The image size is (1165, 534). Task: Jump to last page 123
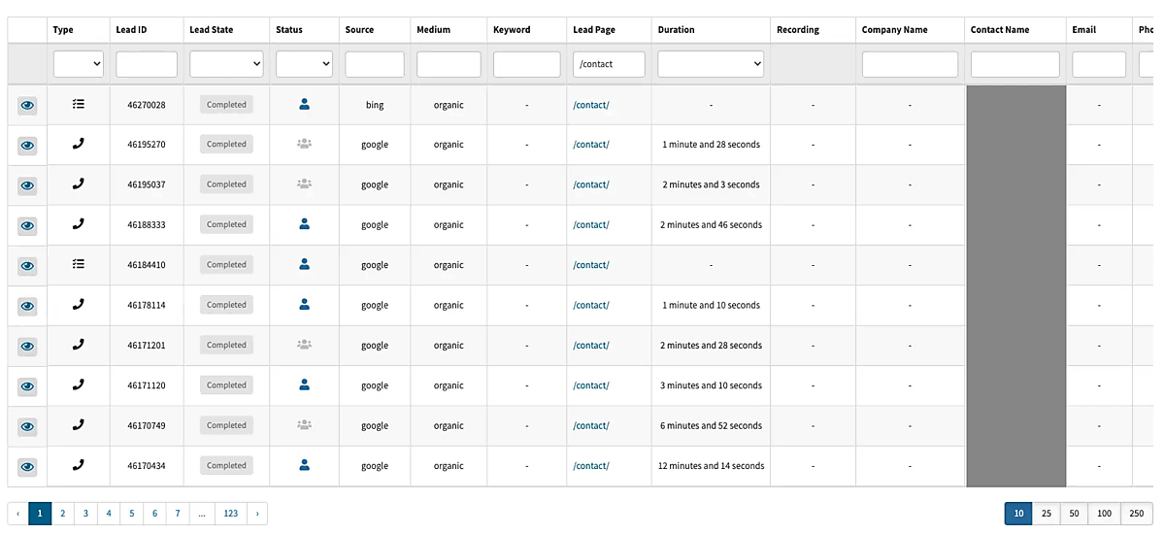click(x=231, y=514)
